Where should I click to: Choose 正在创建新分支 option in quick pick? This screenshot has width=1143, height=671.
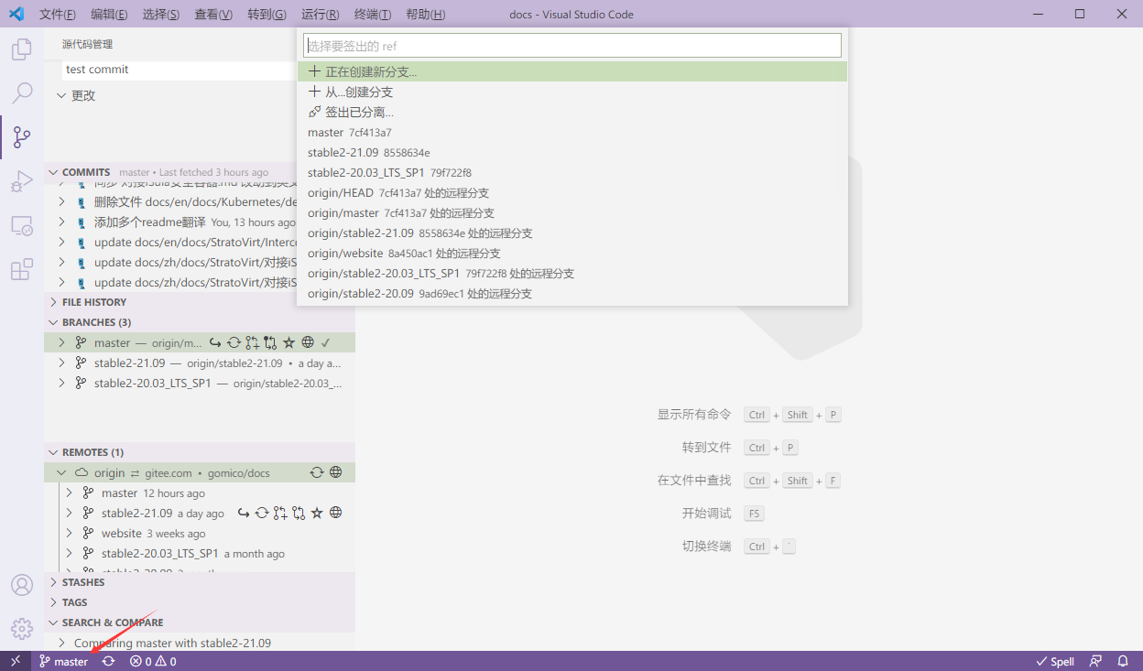pyautogui.click(x=572, y=71)
